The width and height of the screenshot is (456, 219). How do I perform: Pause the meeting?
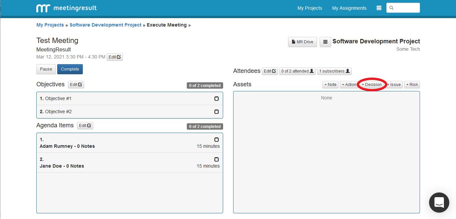[46, 69]
